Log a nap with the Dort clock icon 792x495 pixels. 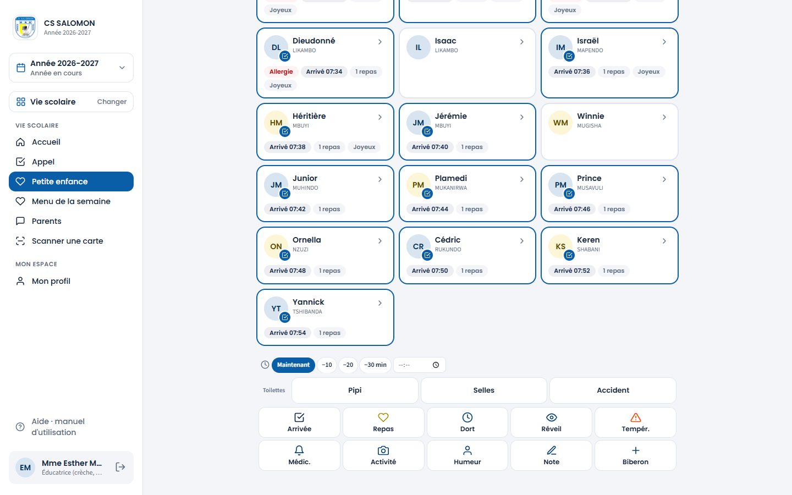pos(468,422)
